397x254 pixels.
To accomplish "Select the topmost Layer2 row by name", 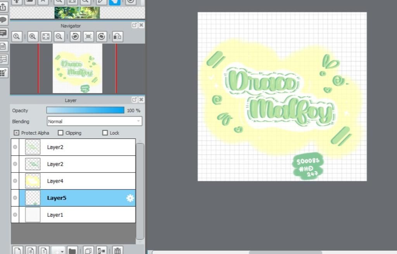I will pos(55,147).
